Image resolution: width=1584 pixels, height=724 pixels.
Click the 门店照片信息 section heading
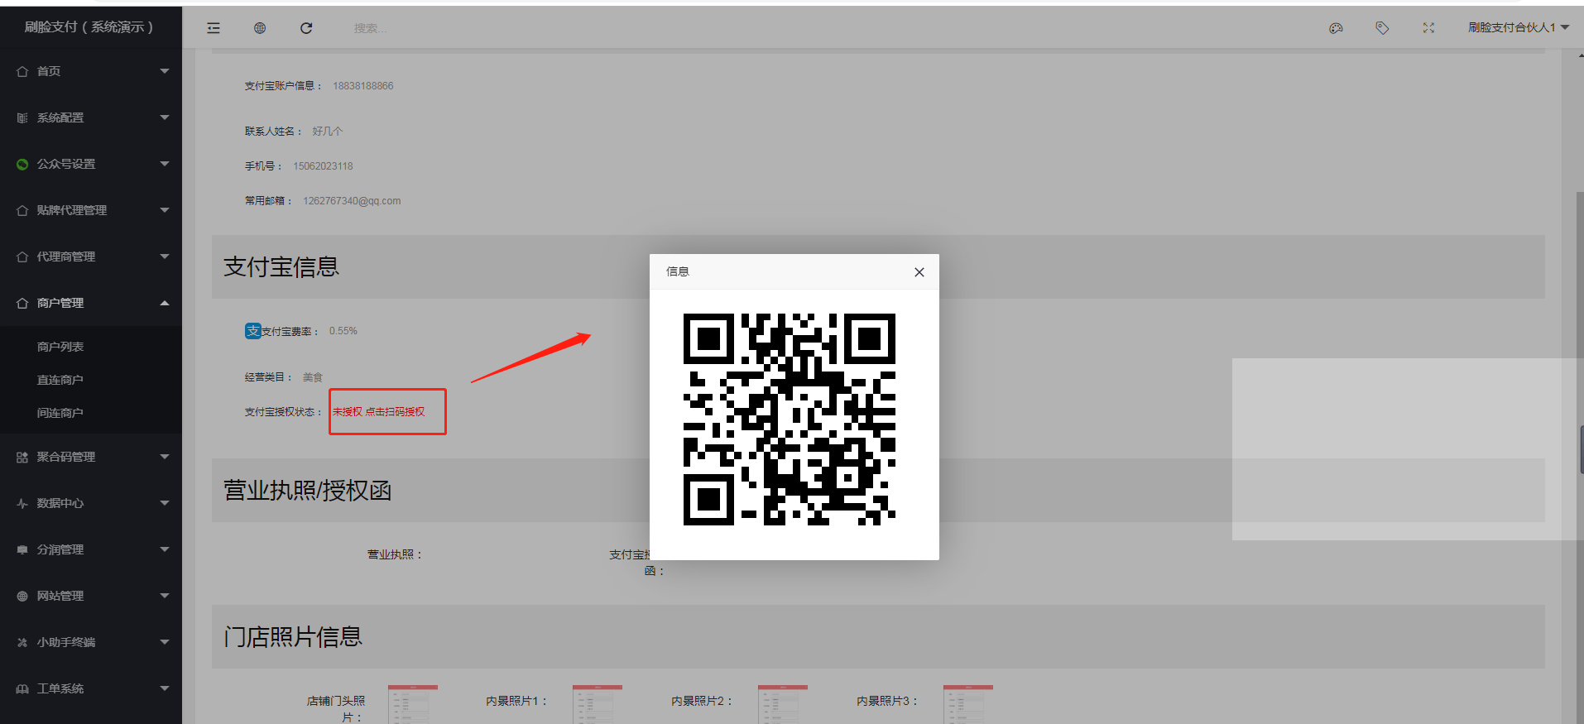click(x=293, y=637)
